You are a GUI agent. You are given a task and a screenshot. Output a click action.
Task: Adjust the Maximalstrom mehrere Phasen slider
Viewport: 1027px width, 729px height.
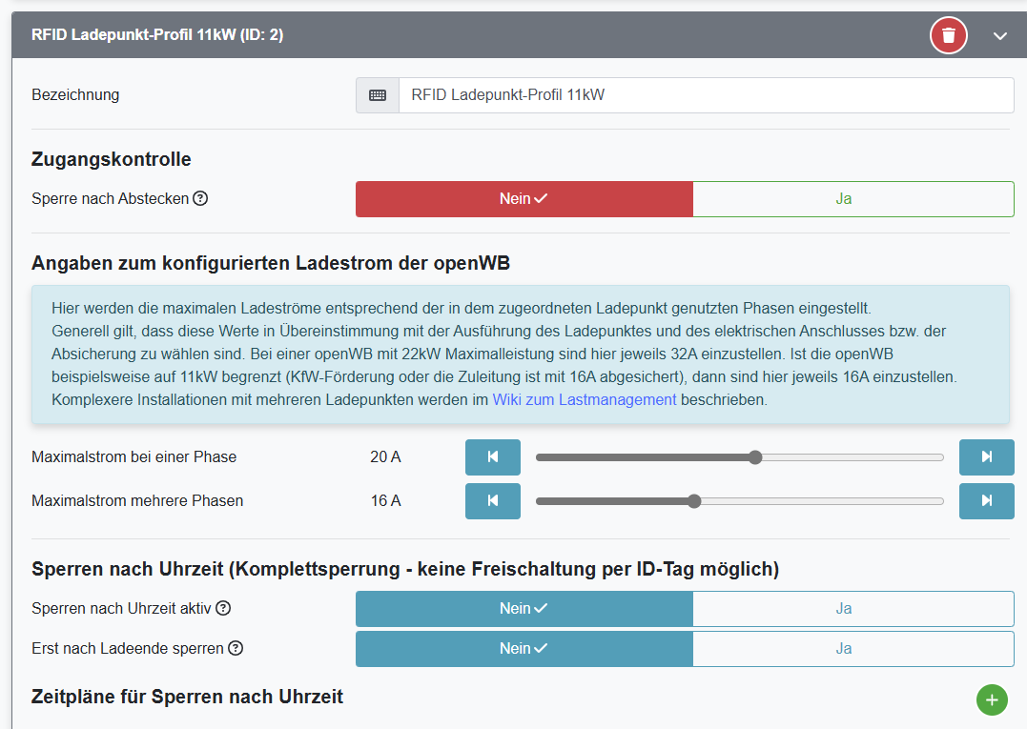click(739, 501)
